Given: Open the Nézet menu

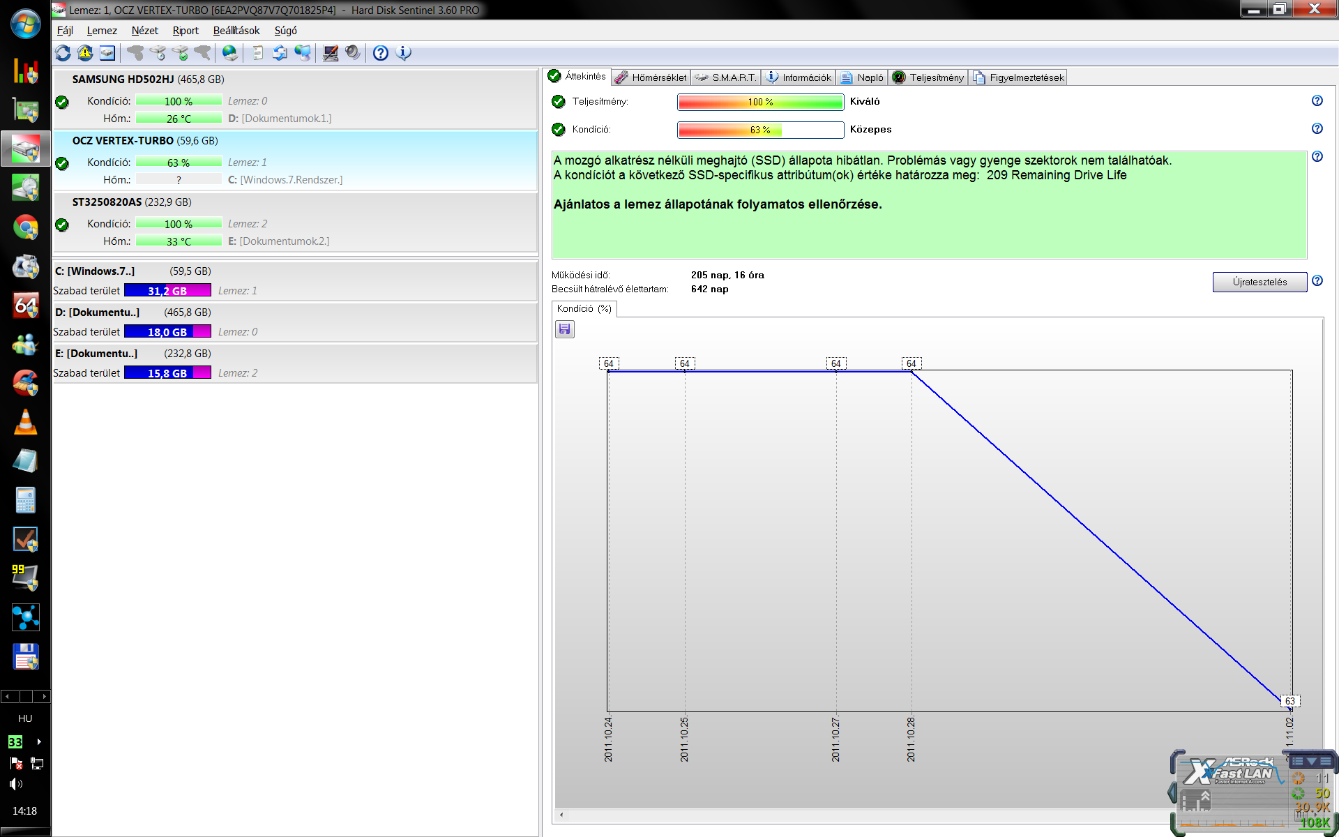Looking at the screenshot, I should [x=144, y=31].
